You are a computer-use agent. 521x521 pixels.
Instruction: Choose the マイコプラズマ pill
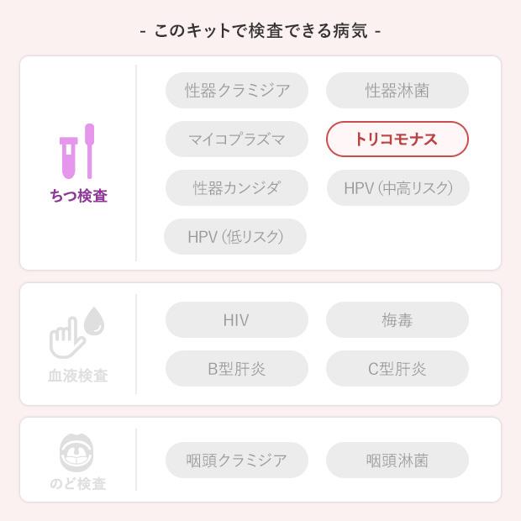click(237, 139)
